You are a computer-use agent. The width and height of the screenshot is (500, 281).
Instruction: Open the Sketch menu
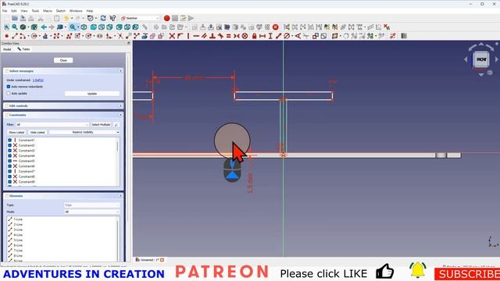point(61,11)
